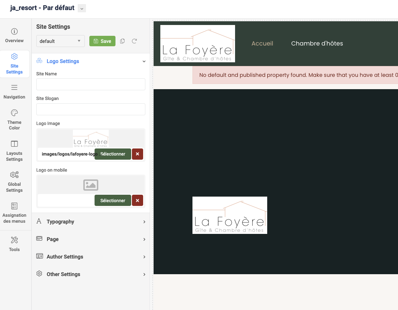Viewport: 398px width, 310px height.
Task: Open the Global Settings gears icon
Action: (14, 175)
